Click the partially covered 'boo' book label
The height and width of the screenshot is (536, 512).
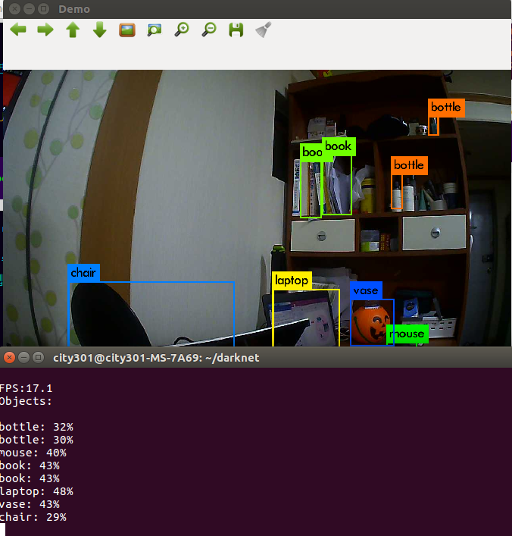(311, 152)
